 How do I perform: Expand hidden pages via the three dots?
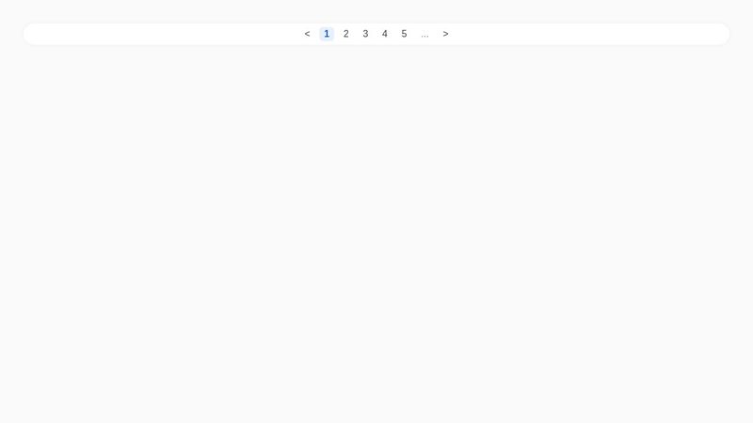coord(425,34)
